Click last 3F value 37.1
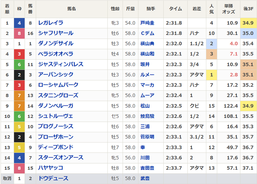The image size is (257, 184). pyautogui.click(x=248, y=168)
